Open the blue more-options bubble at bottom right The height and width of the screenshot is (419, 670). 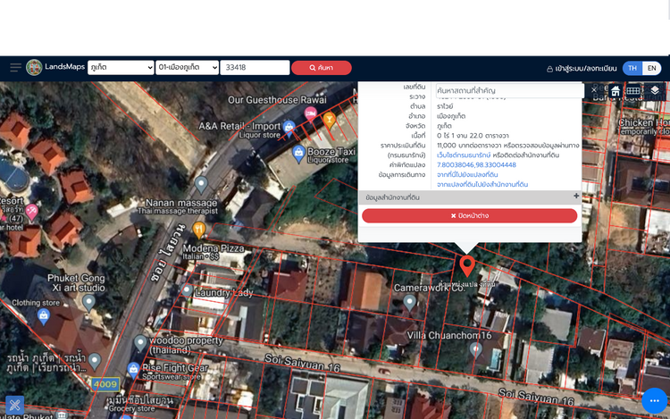coord(654,402)
